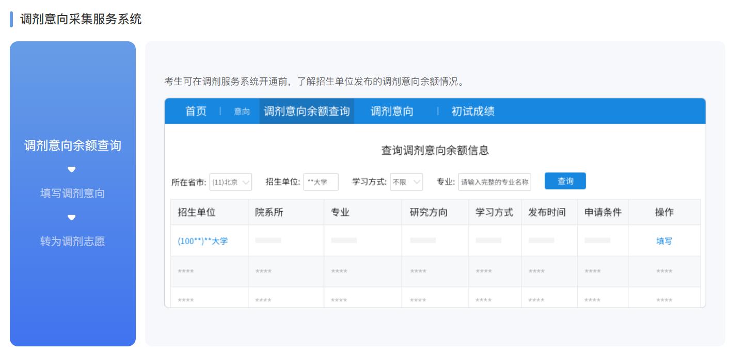Expand the 所在省市 dropdown
Image resolution: width=729 pixels, height=351 pixels.
point(231,182)
